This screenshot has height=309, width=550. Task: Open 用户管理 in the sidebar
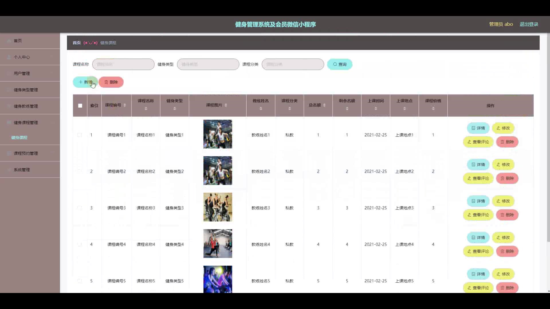(22, 74)
